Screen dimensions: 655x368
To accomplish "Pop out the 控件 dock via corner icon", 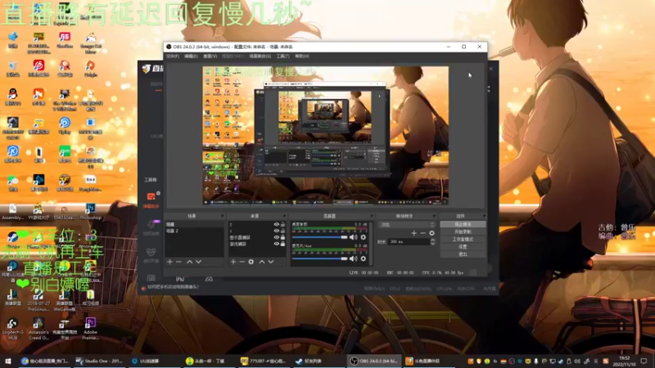I will [484, 216].
